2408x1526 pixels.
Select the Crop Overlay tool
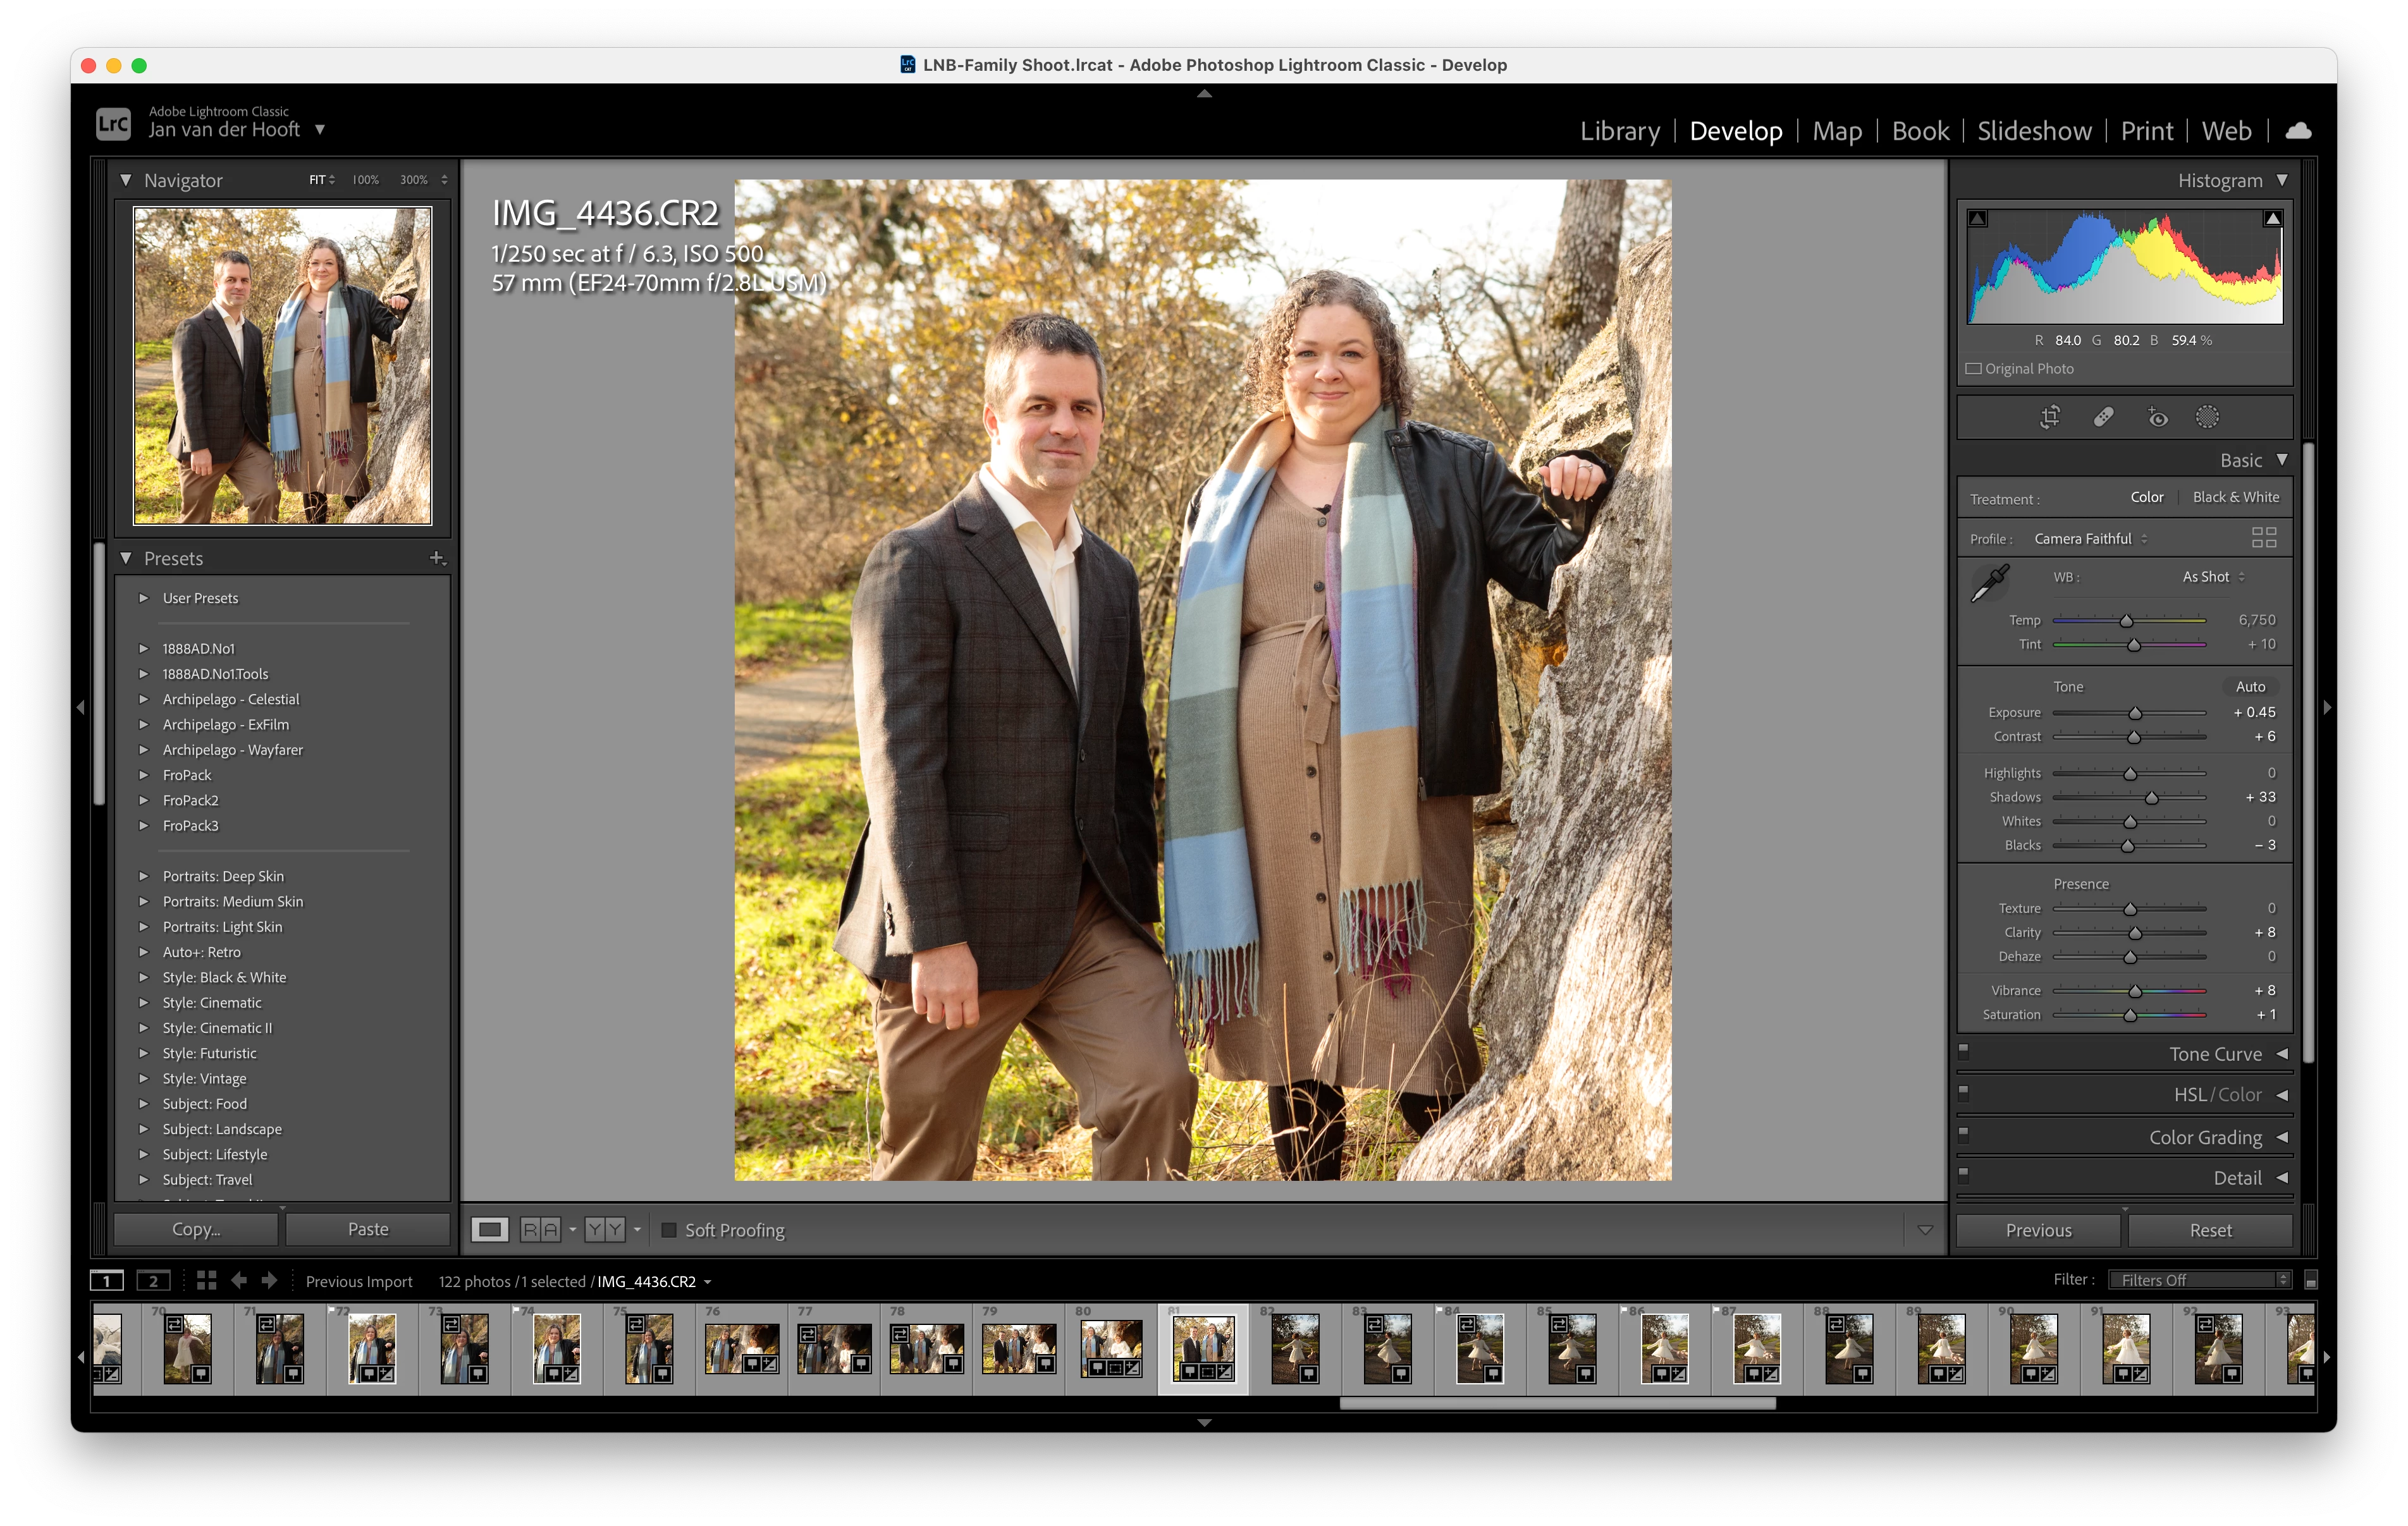[2050, 417]
